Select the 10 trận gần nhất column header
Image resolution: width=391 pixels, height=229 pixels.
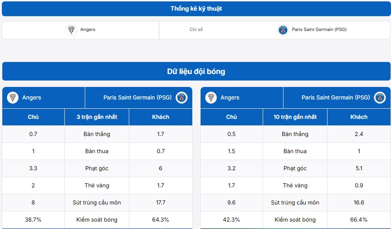coord(295,117)
